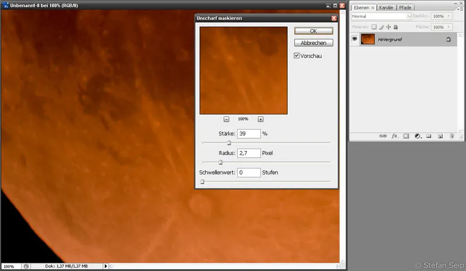
Task: Open status bar document info arrow
Action: click(x=105, y=266)
